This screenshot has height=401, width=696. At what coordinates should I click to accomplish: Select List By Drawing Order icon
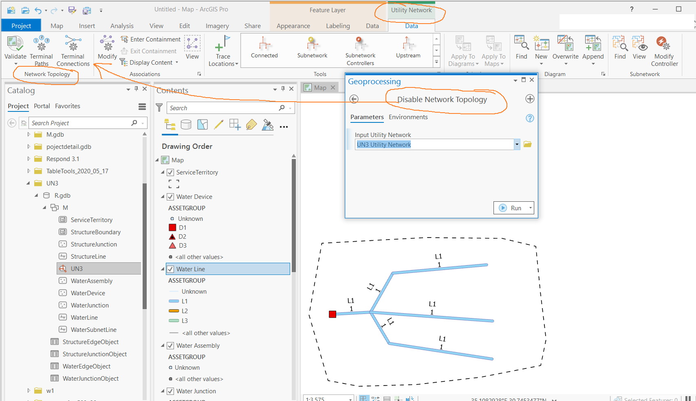[x=170, y=124]
